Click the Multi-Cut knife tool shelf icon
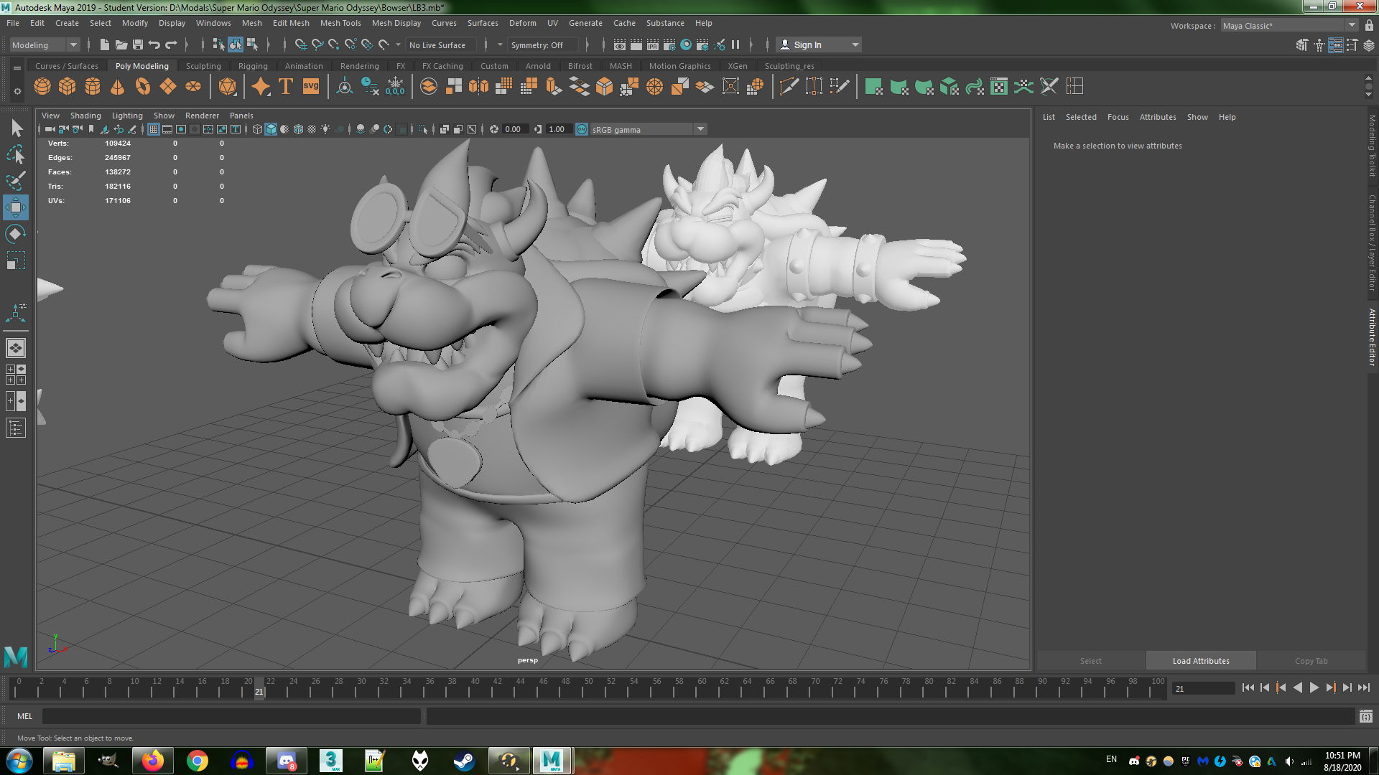 point(789,87)
